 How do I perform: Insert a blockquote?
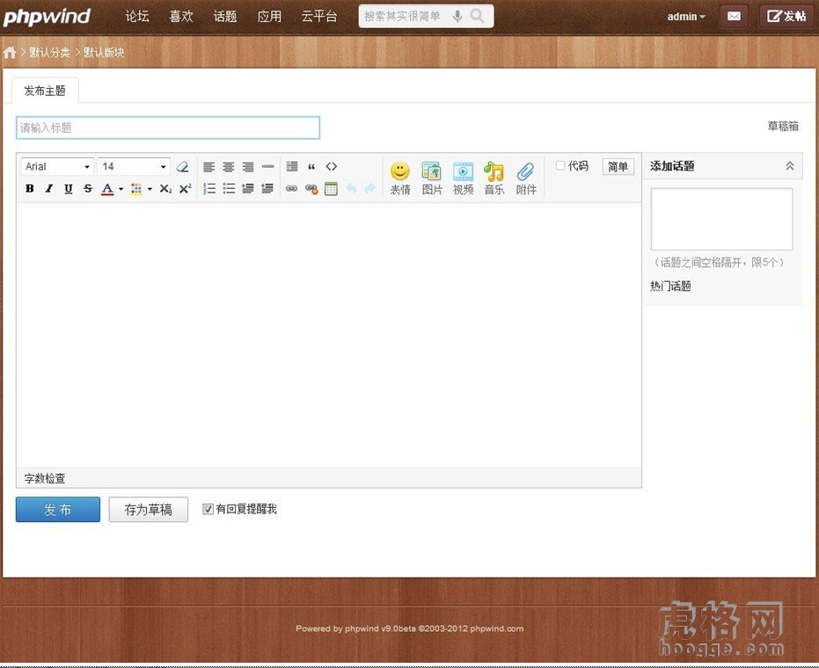click(x=311, y=167)
